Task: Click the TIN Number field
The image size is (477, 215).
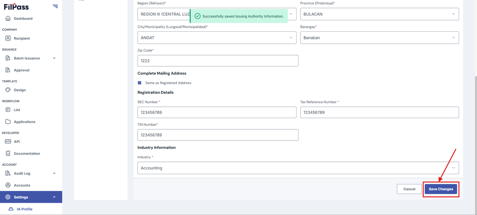Action: 218,135
